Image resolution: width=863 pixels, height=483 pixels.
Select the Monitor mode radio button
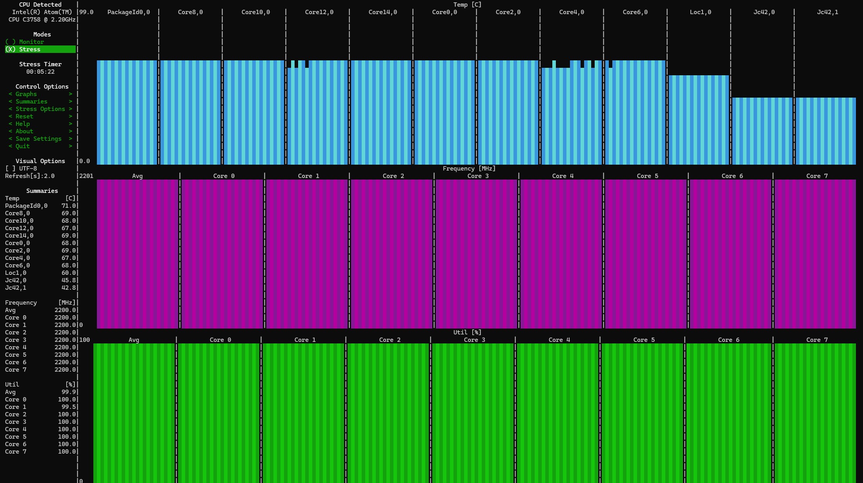point(25,42)
